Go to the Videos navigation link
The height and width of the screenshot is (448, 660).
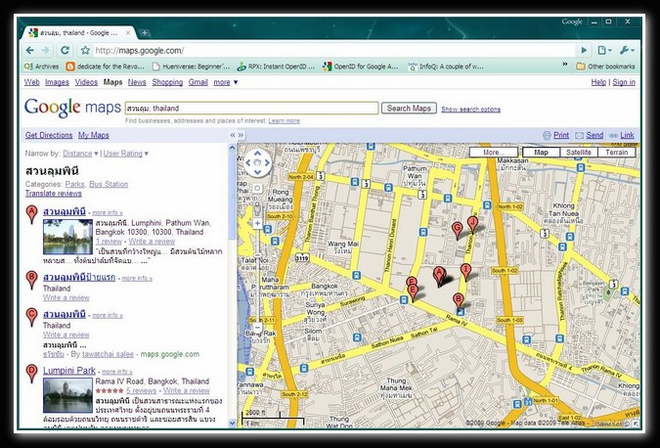coord(86,82)
